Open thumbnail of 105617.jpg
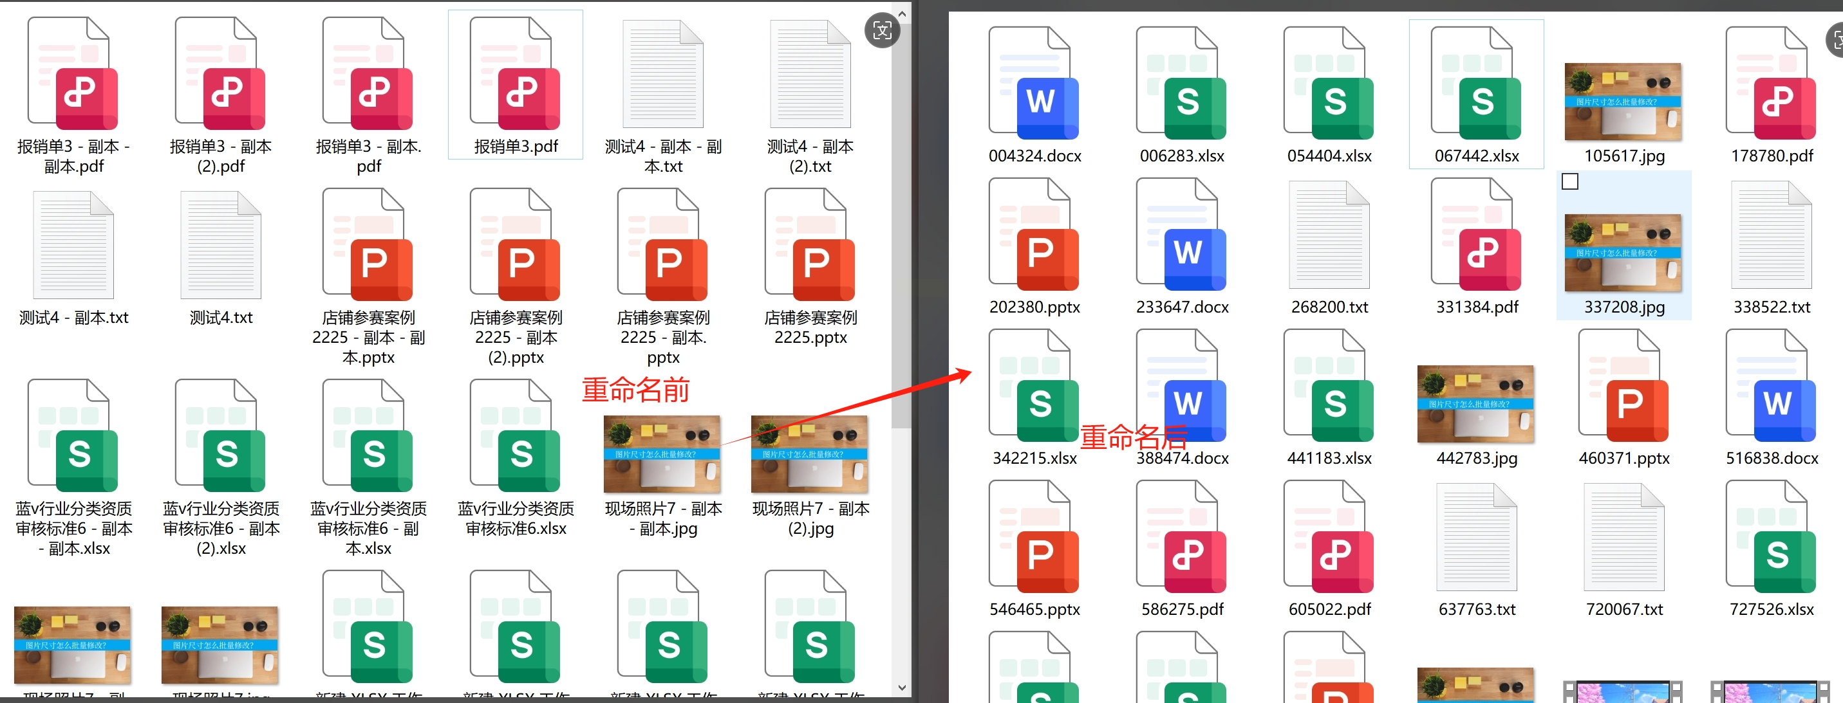This screenshot has width=1843, height=703. click(1623, 102)
